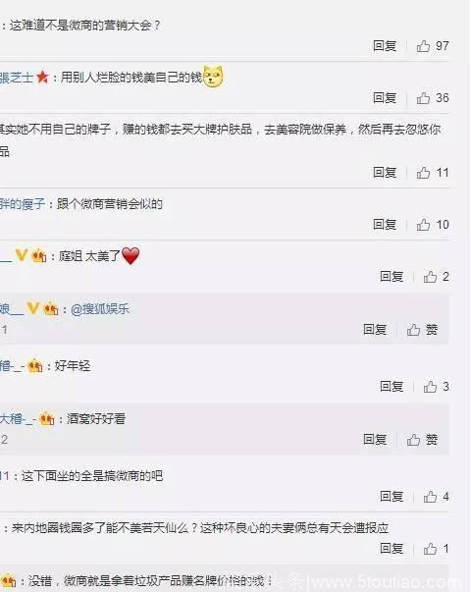This screenshot has height=592, width=471.
Task: Click 回复 under '酒窝好好看' reply
Action: [x=375, y=440]
